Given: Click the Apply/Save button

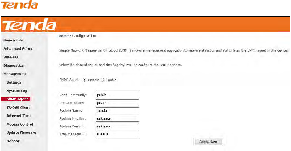Looking at the screenshot, I should [208, 142].
